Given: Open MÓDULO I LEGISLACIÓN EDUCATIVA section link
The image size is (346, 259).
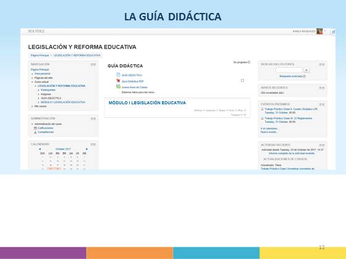Looking at the screenshot, I should click(147, 103).
